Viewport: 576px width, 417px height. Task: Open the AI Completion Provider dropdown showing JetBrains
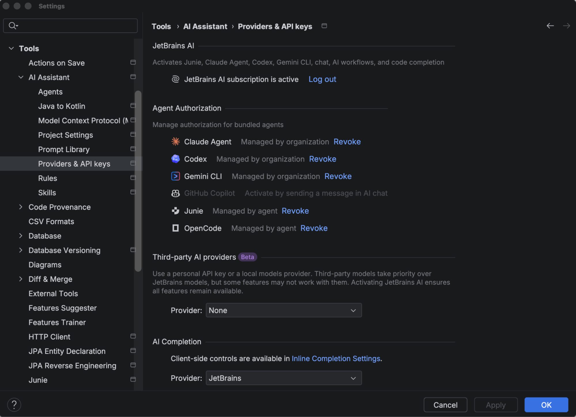(284, 378)
